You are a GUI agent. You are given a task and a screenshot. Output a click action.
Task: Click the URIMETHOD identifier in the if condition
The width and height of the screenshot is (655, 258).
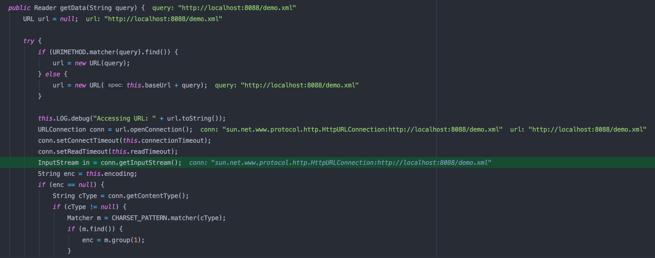click(69, 52)
